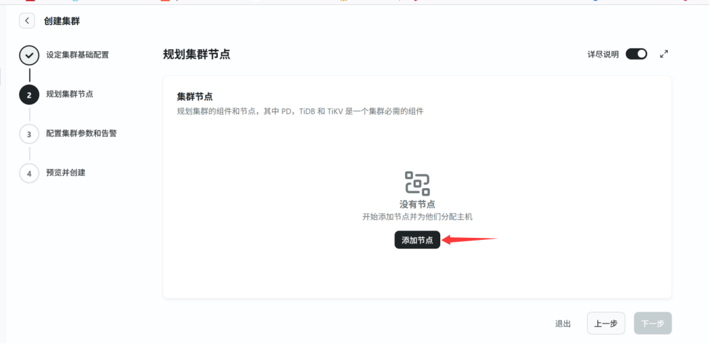The width and height of the screenshot is (710, 344).
Task: Open the 设定集群基础配置 step
Action: [x=77, y=55]
